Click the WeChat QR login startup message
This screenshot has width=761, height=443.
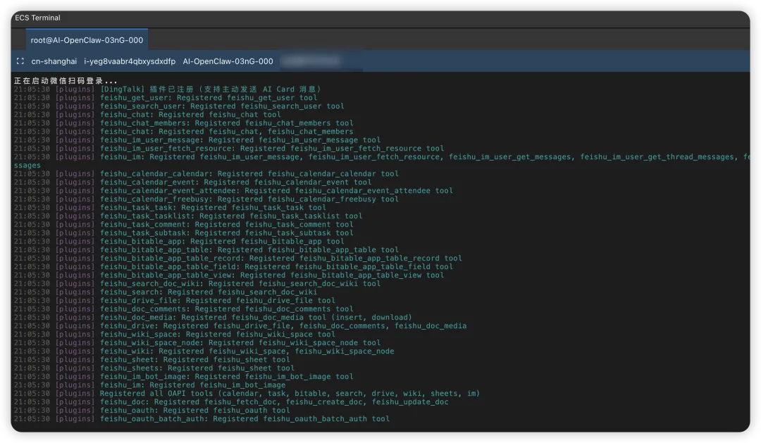coord(66,80)
